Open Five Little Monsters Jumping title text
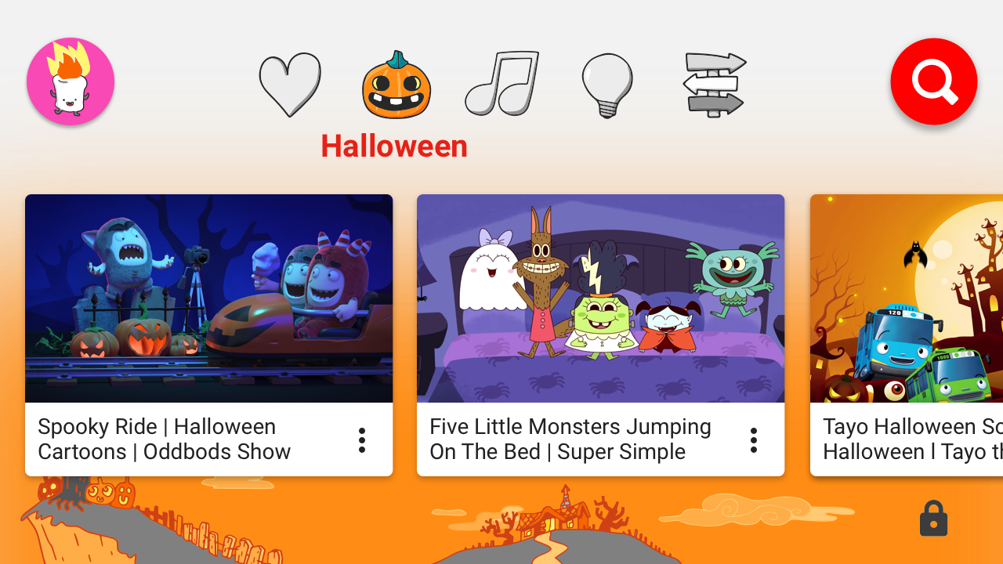This screenshot has height=564, width=1003. point(570,439)
